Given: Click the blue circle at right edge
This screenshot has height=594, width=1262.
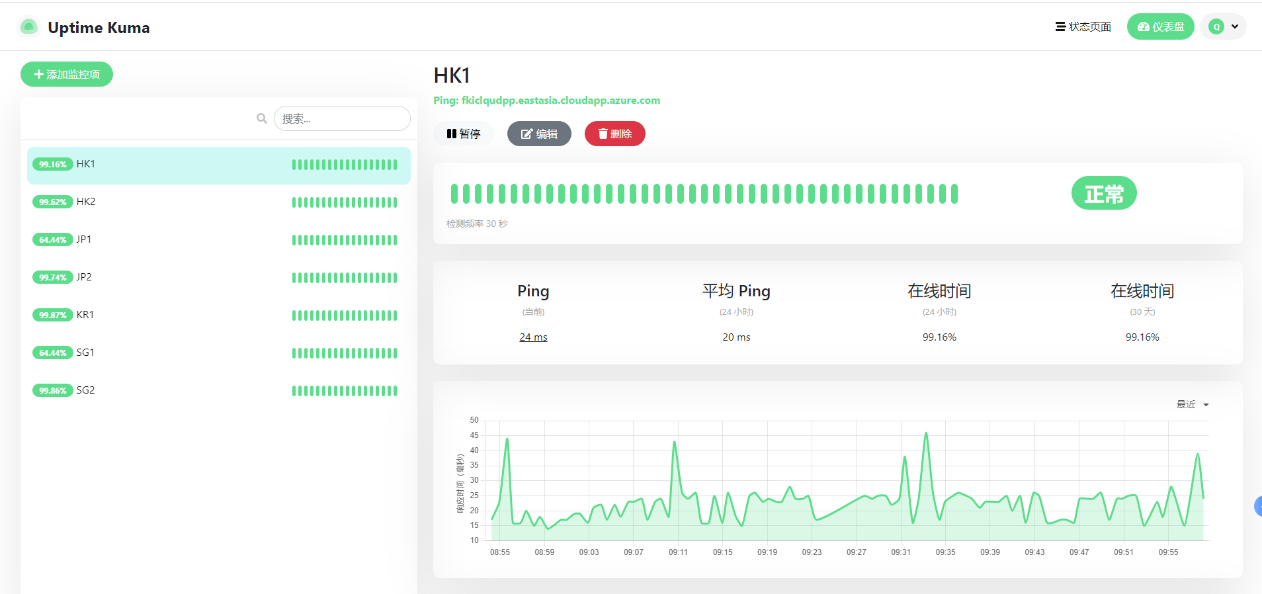Looking at the screenshot, I should pyautogui.click(x=1258, y=506).
